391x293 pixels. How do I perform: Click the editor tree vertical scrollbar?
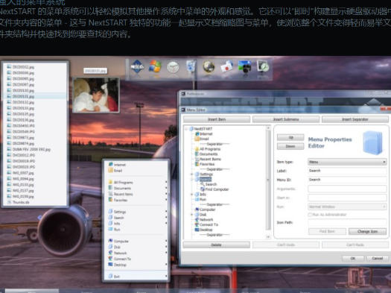(x=268, y=180)
